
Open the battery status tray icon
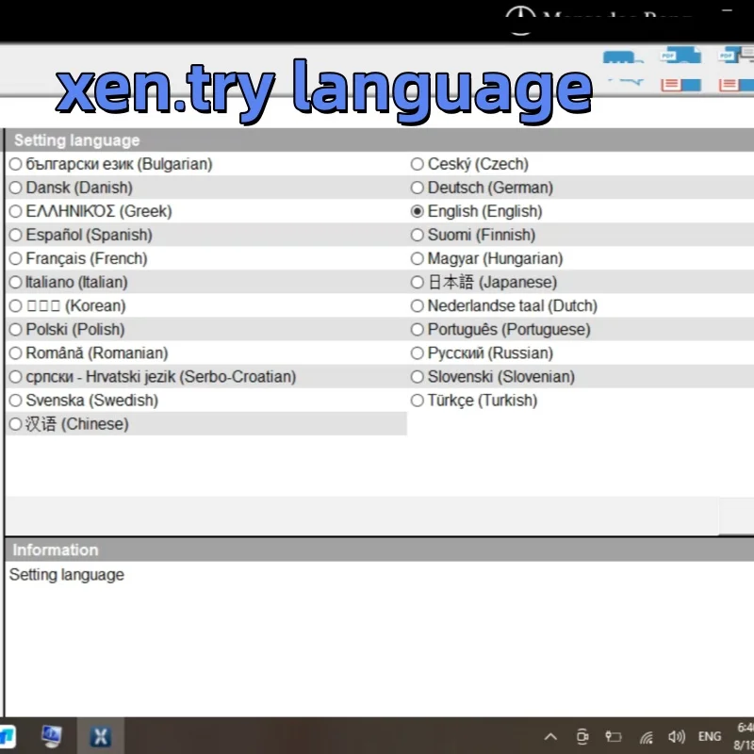(x=614, y=736)
